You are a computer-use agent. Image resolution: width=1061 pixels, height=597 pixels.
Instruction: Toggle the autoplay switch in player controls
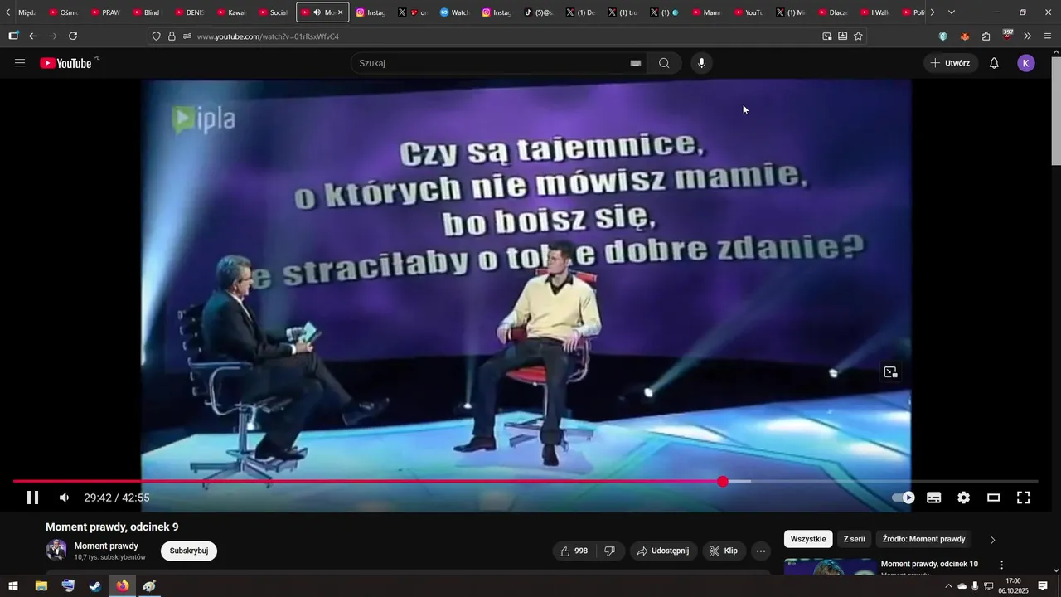click(x=904, y=498)
